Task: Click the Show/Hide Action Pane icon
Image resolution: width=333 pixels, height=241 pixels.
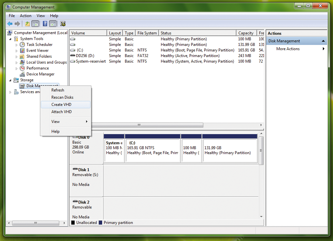Action: tap(53, 24)
